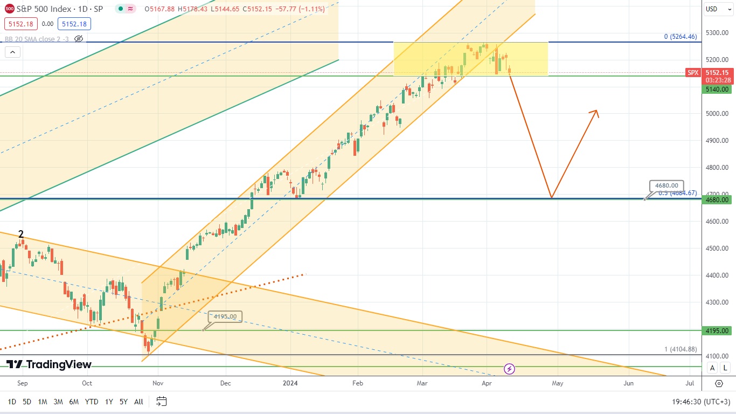Click the green 4680.00 price axis label
This screenshot has height=414, width=736.
(718, 199)
